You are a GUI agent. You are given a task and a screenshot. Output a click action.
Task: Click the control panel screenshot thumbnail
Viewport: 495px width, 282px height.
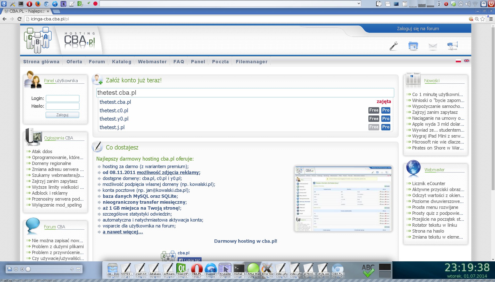[x=343, y=199]
